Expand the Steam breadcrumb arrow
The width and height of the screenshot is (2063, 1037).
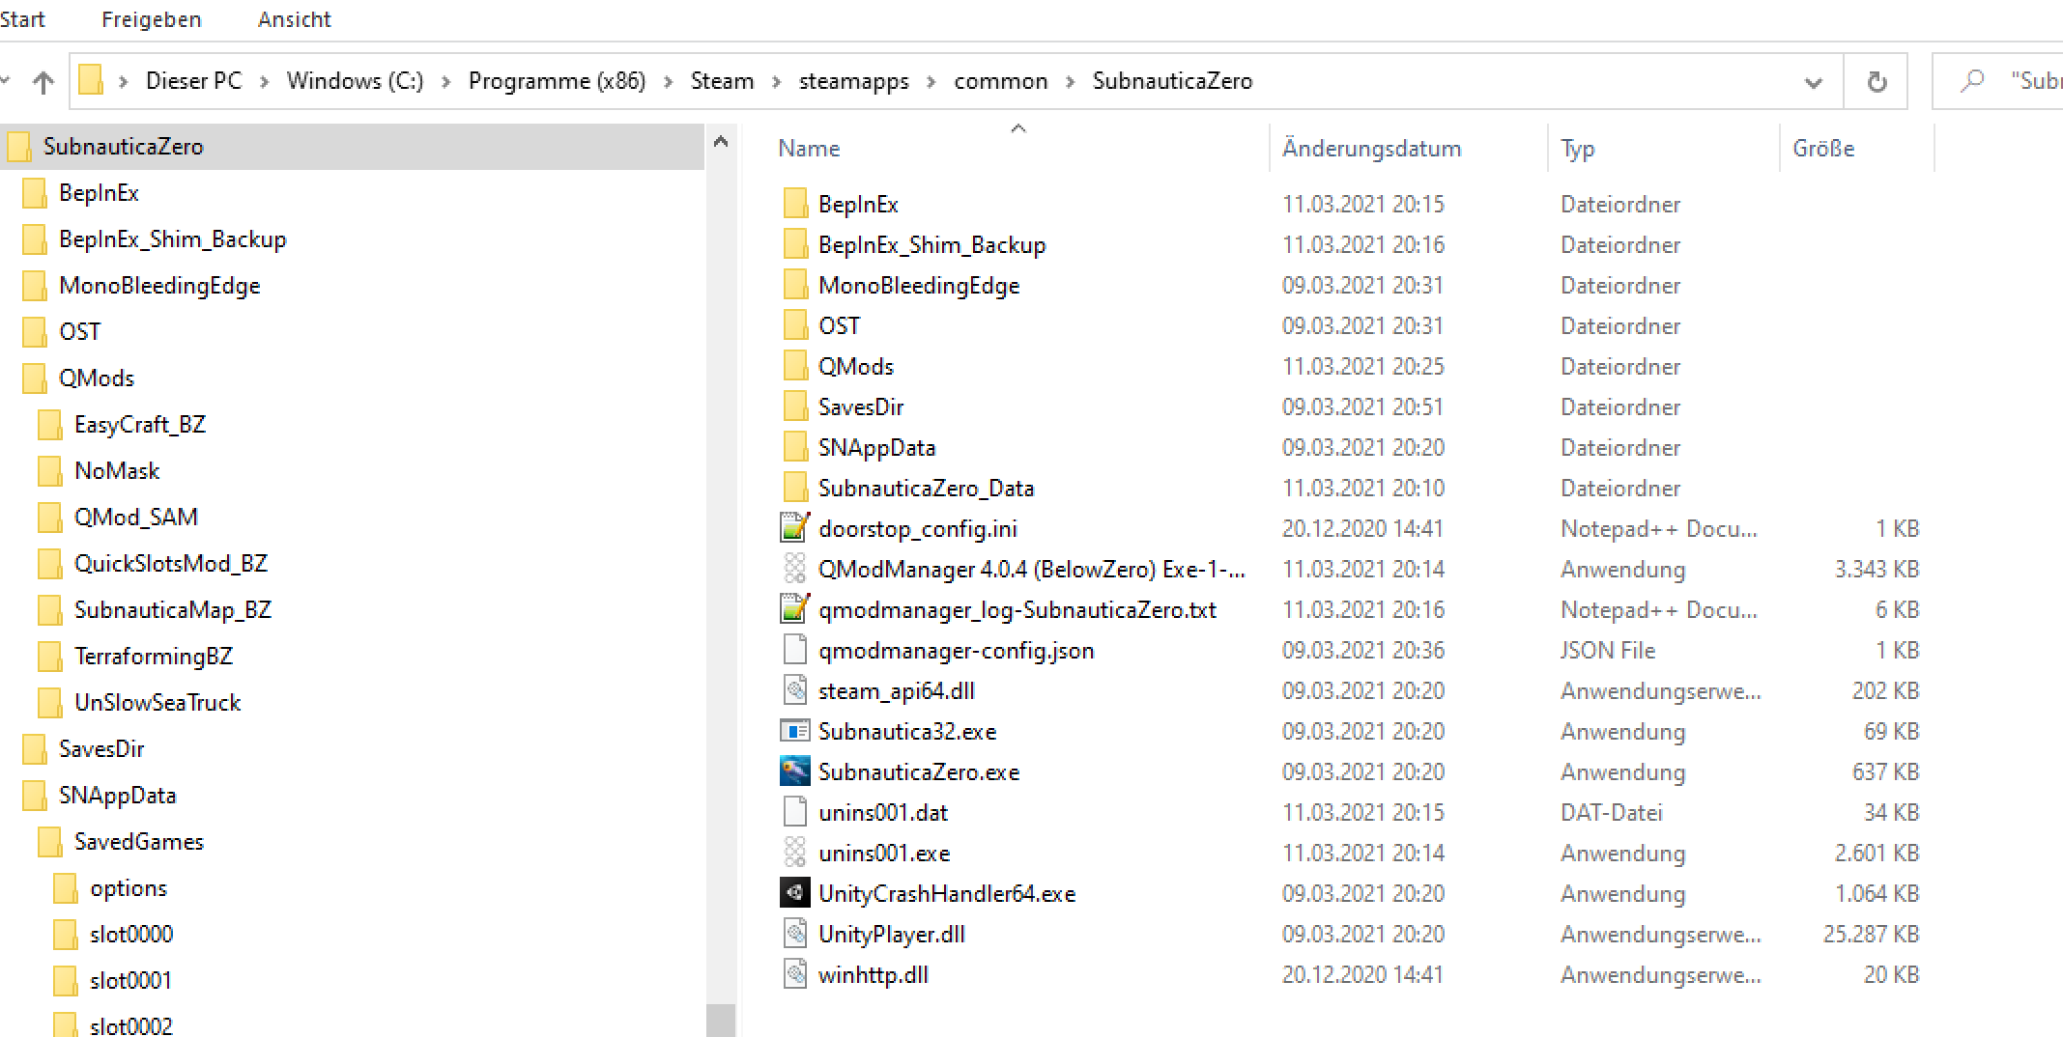(777, 81)
